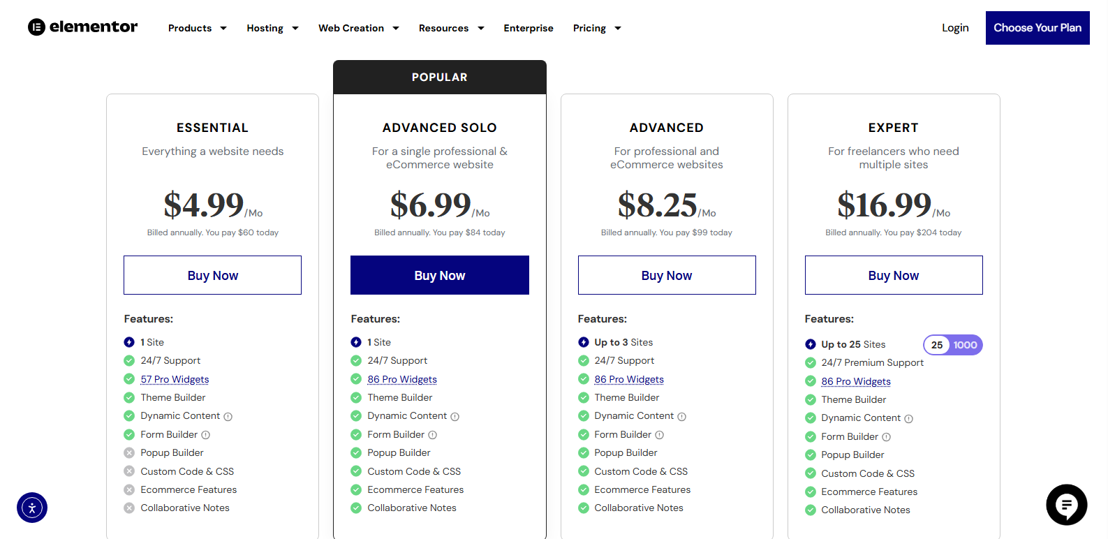This screenshot has width=1108, height=539.
Task: Click gray X beside Essential Collaborative Notes
Action: pos(129,508)
